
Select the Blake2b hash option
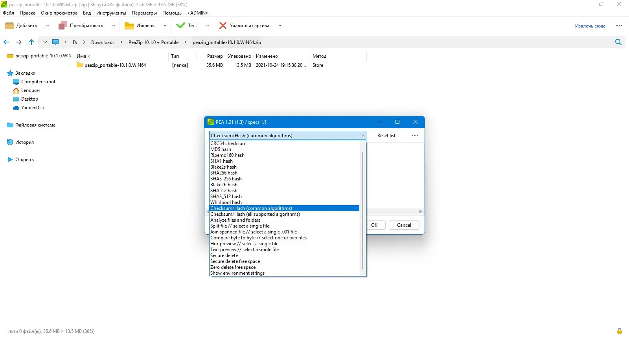285,185
